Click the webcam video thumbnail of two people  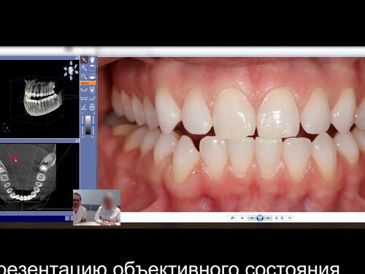click(x=97, y=208)
